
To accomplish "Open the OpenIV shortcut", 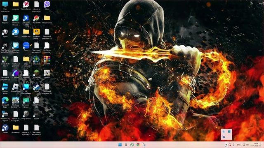I will [x=47, y=74].
